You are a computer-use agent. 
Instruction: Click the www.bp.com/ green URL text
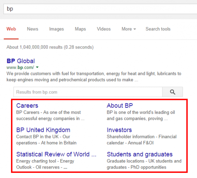(x=20, y=67)
